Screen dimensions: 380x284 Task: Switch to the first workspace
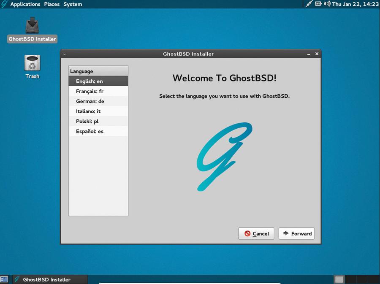pyautogui.click(x=339, y=279)
